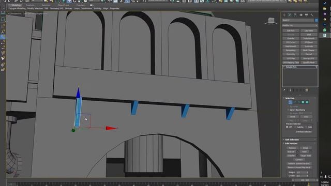Open Weld settings box next to Weld
331x186 pixels.
pos(310,151)
